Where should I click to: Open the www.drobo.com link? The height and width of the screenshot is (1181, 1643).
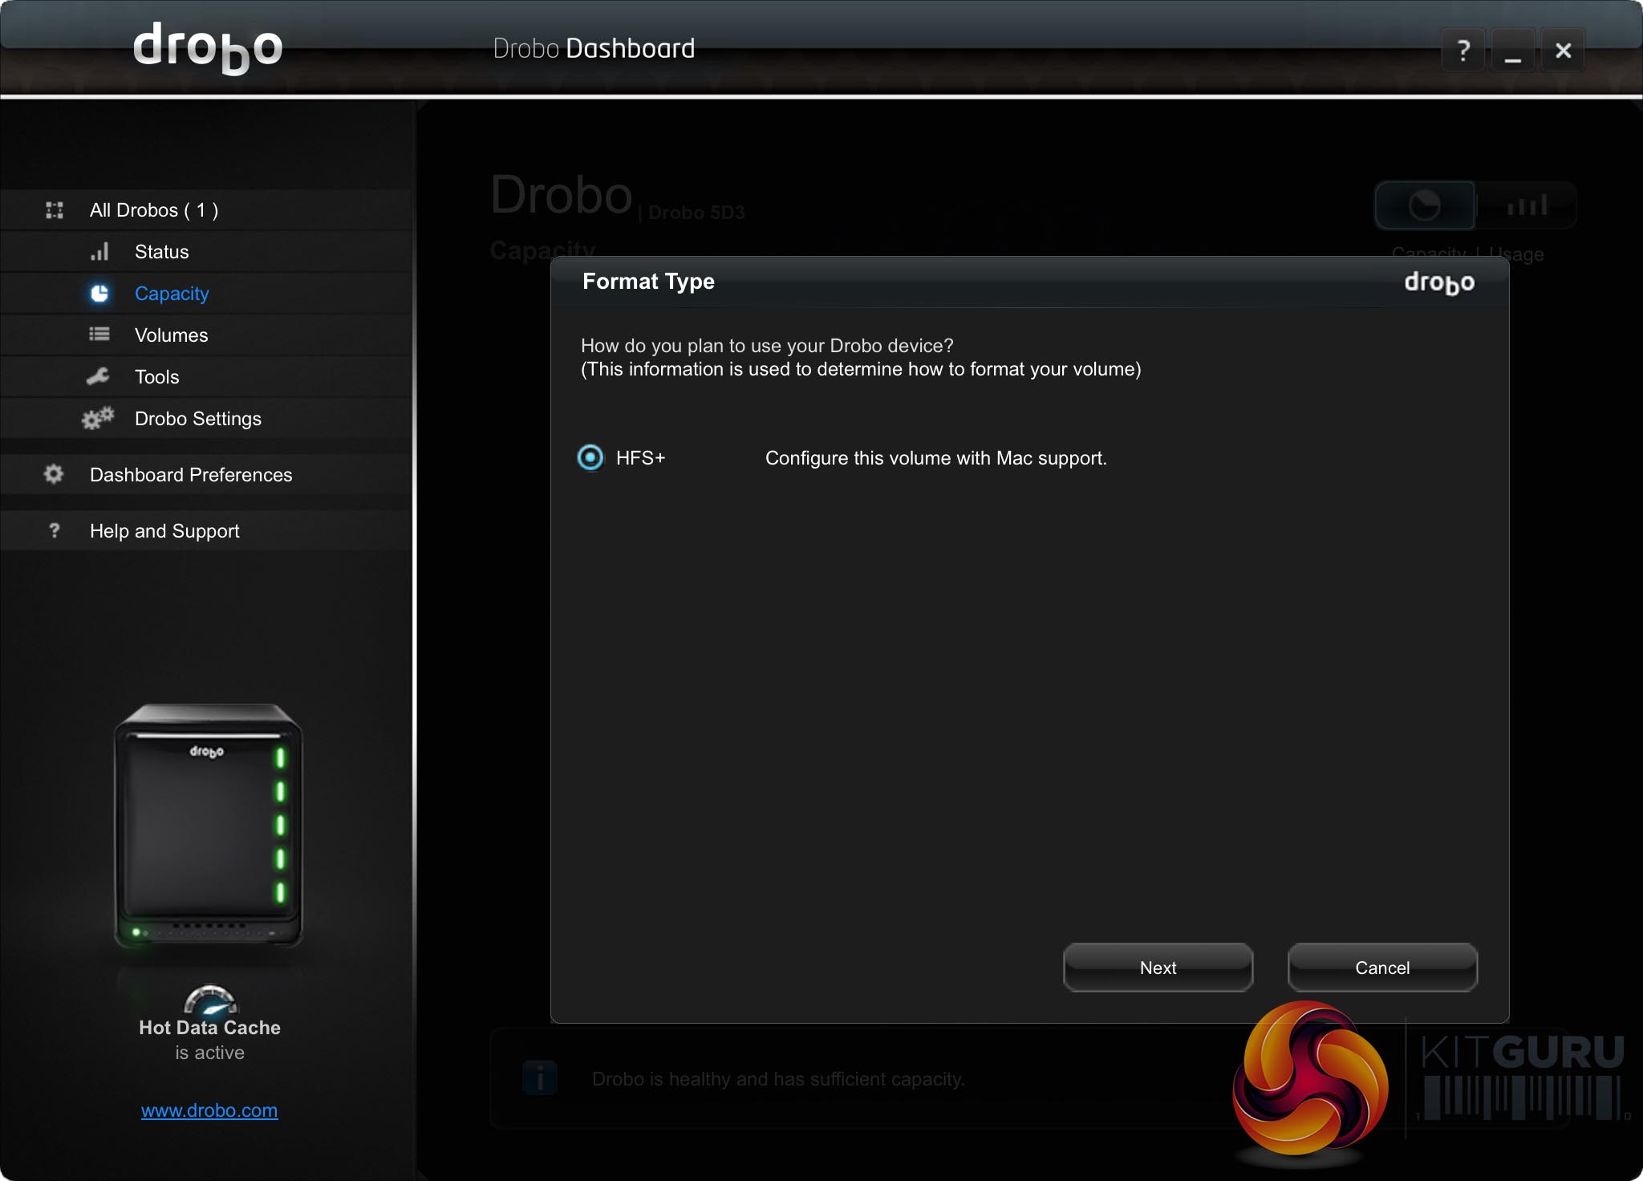pos(209,1110)
